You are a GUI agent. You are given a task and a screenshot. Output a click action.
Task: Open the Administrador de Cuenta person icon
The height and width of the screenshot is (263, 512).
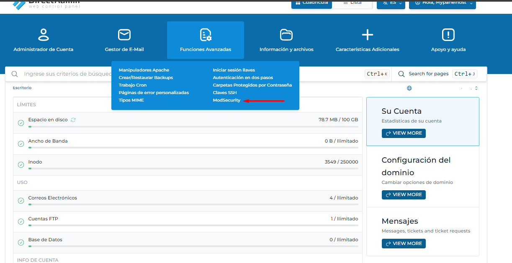44,35
